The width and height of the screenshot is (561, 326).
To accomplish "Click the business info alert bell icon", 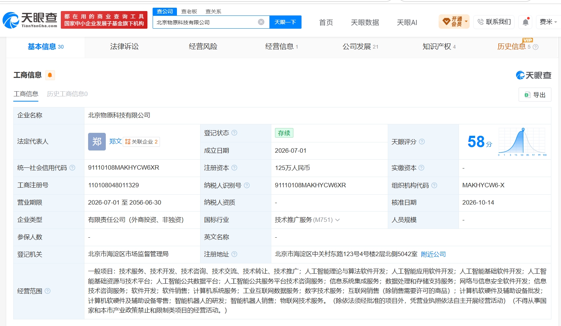I will pos(50,75).
